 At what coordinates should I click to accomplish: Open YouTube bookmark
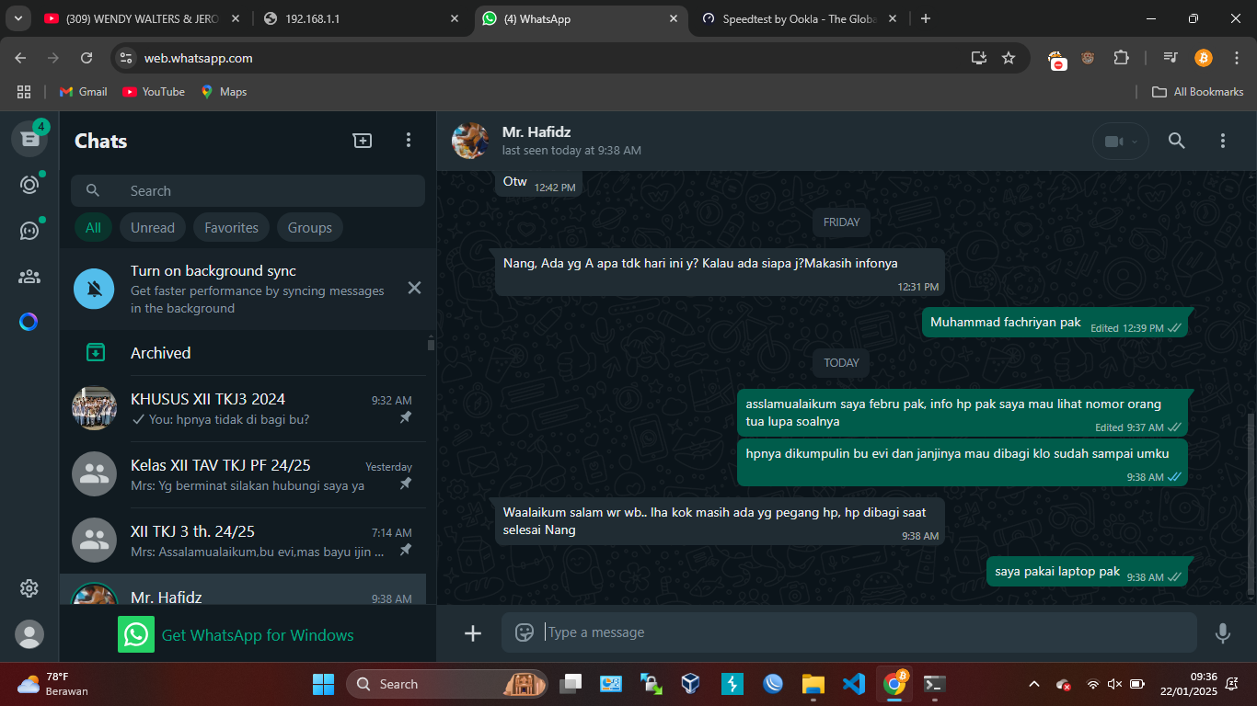click(x=154, y=92)
